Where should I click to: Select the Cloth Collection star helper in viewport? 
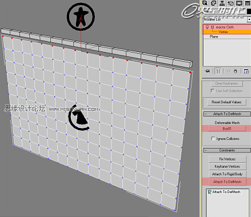click(x=81, y=17)
